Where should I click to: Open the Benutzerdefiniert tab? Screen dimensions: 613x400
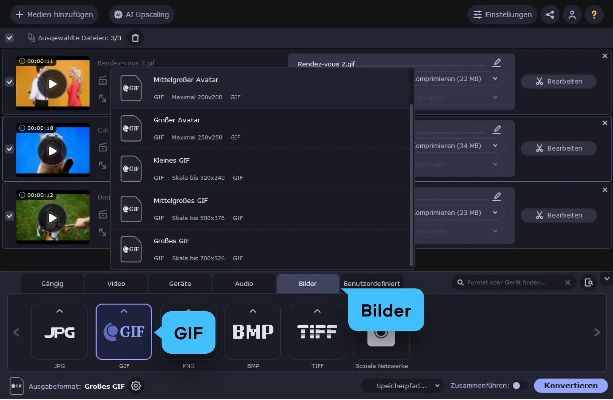point(372,284)
